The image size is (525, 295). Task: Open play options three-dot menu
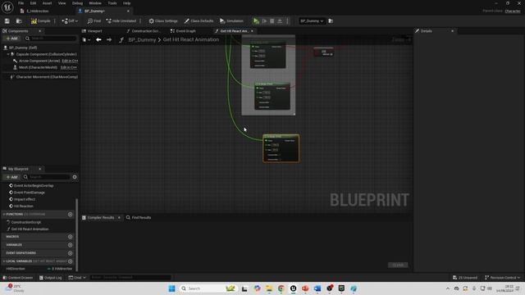[287, 21]
